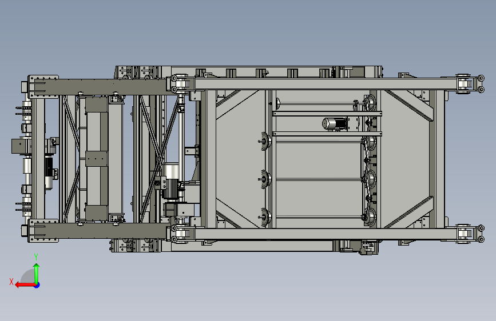
Task: Pick the lower long horizontal beam of the right frame
Action: click(326, 234)
